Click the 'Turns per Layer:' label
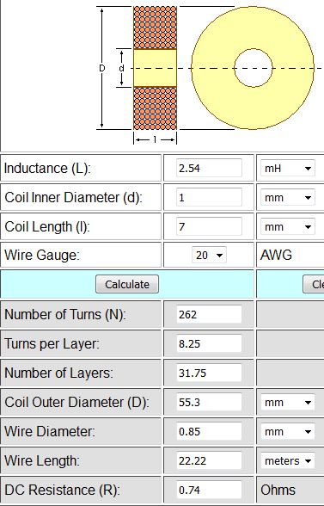The width and height of the screenshot is (324, 506). (52, 343)
